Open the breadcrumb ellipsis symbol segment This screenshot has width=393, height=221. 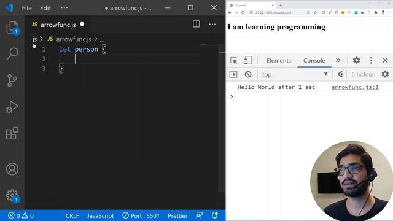coord(102,39)
